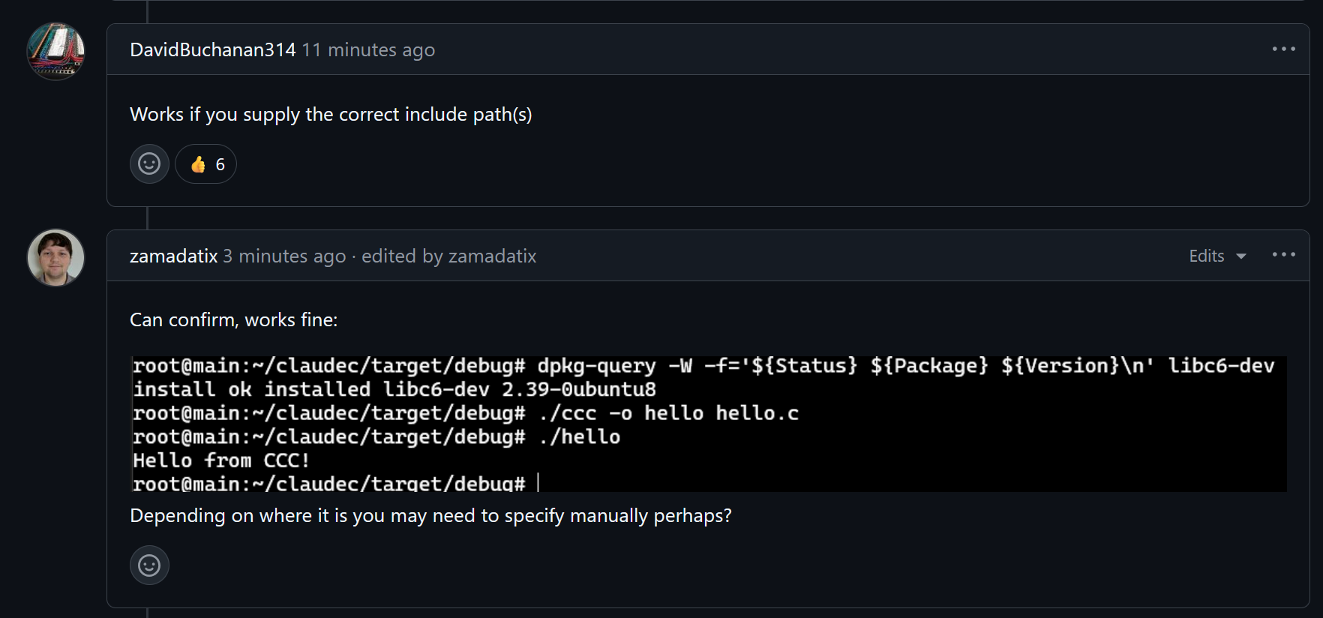The image size is (1323, 618).
Task: Click the "Depending on where it is" sentence
Action: [x=430, y=515]
